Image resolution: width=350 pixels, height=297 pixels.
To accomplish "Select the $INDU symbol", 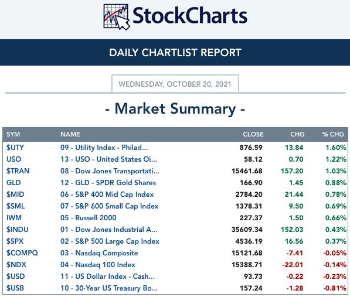I will [18, 230].
